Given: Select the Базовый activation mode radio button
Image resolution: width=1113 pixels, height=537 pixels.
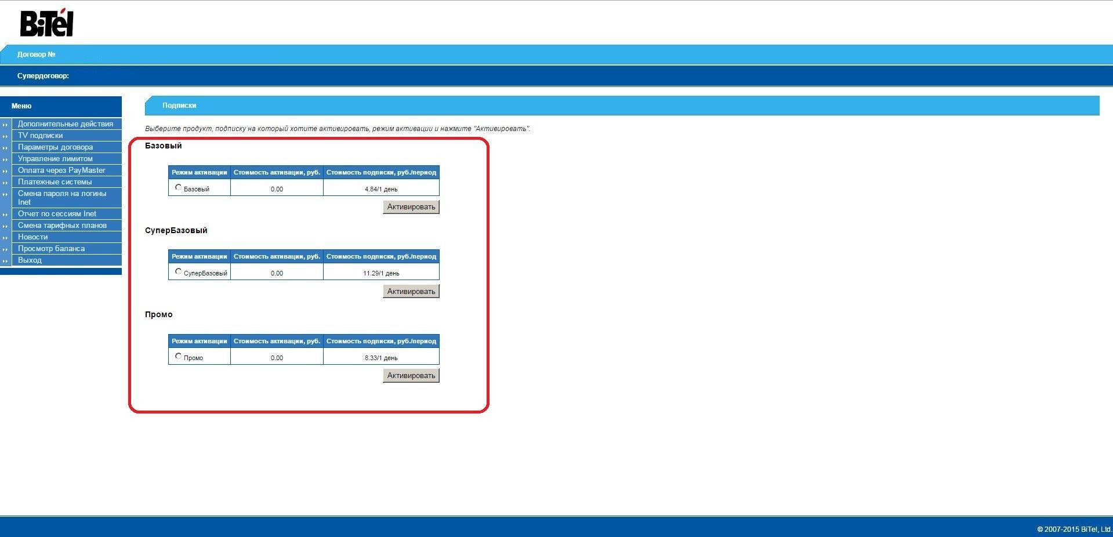Looking at the screenshot, I should pos(178,187).
